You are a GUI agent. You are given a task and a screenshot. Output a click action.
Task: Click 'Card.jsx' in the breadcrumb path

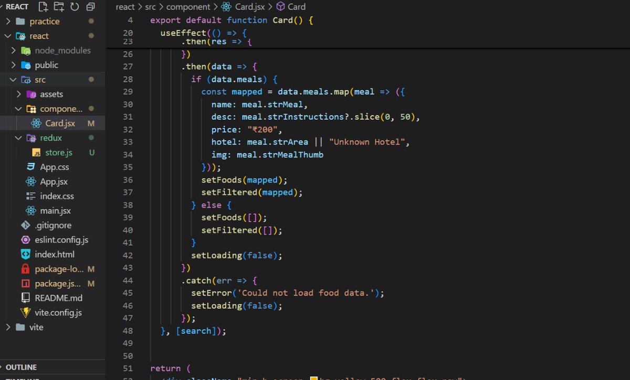[249, 7]
